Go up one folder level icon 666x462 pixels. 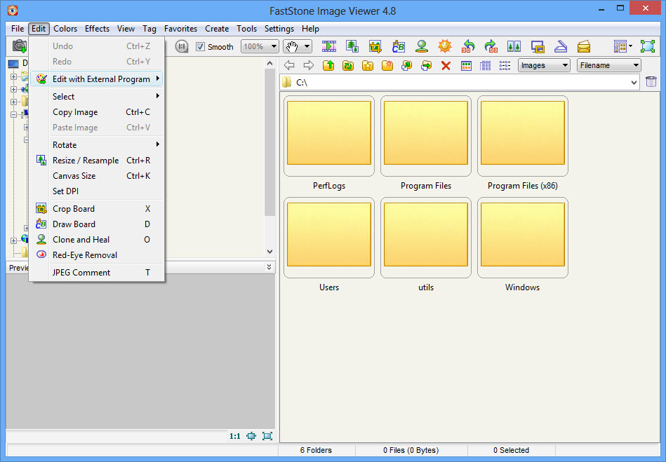point(328,65)
